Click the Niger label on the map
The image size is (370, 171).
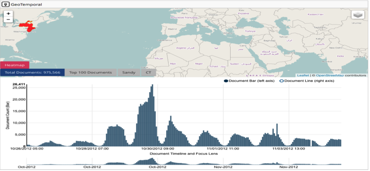click(x=199, y=64)
